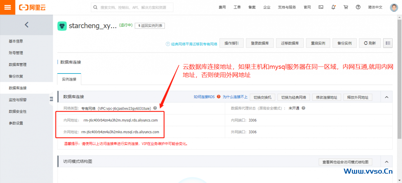Open the orange hamburger main menu
This screenshot has height=183, width=402.
pyautogui.click(x=8, y=7)
